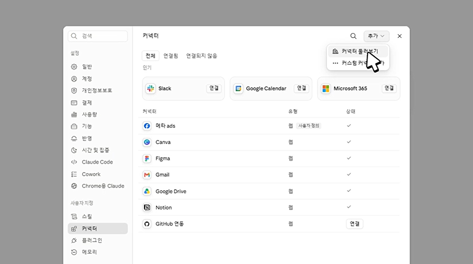Select the GitHub 연동 connector name
Image resolution: width=473 pixels, height=264 pixels.
click(x=169, y=224)
